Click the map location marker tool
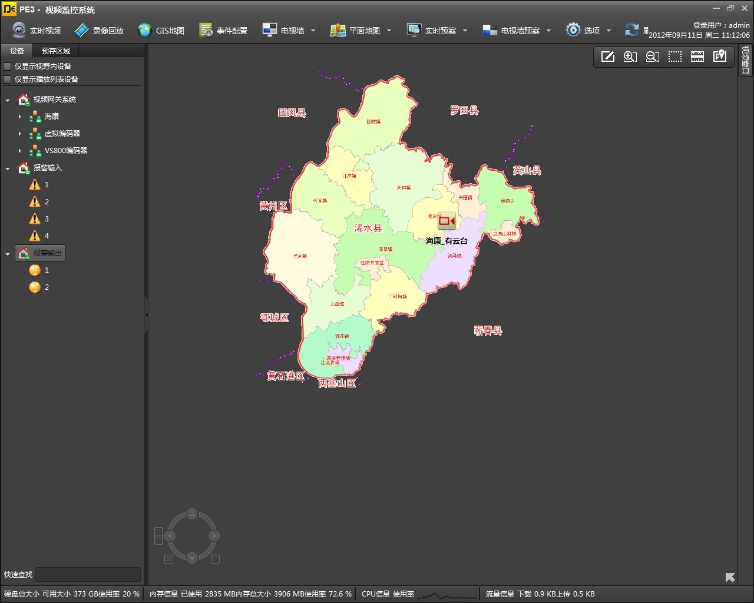Screen dimensions: 754x603 click(720, 57)
